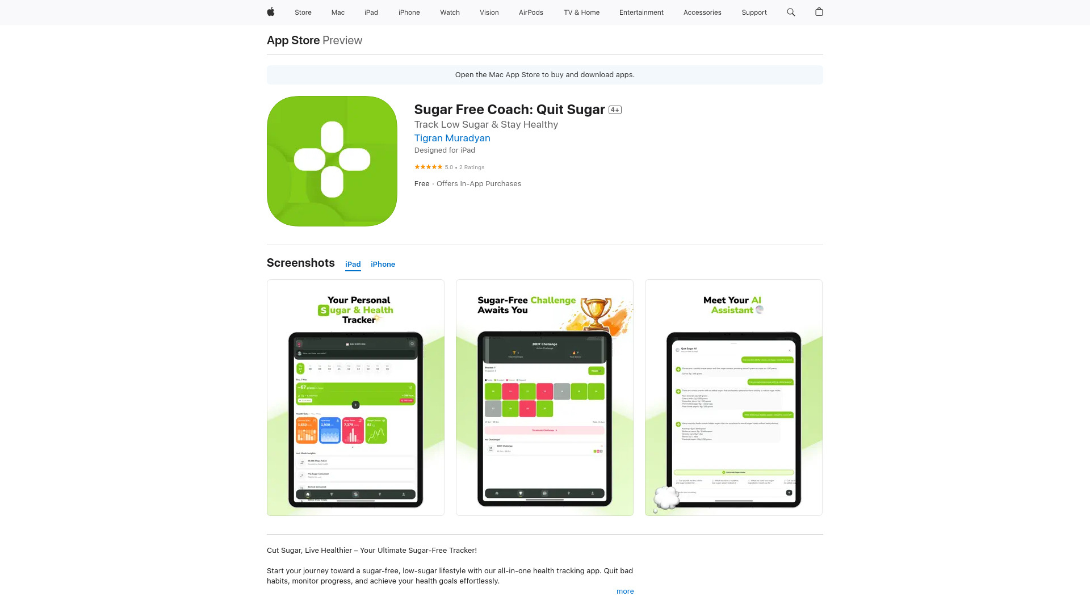Expand the TV & Home menu item
The width and height of the screenshot is (1090, 613).
(x=581, y=12)
